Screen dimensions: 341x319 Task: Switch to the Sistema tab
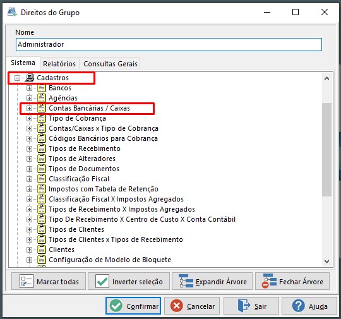click(x=23, y=63)
